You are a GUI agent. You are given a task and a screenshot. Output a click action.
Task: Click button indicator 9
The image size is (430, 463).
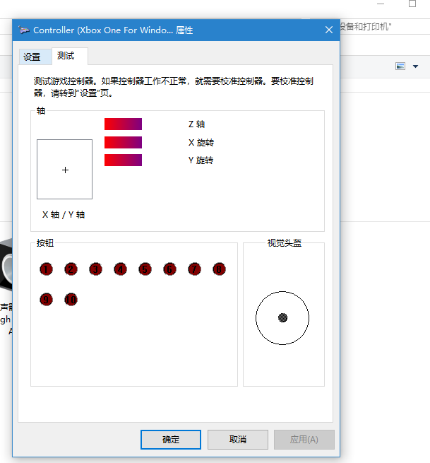point(47,300)
